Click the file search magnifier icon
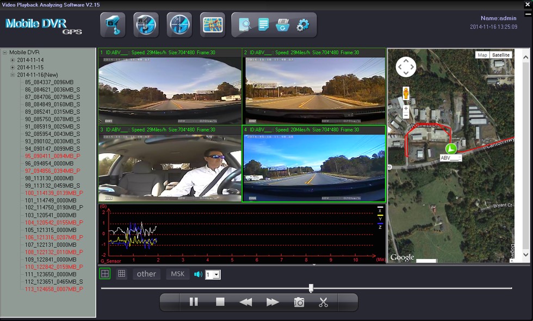 pos(244,25)
